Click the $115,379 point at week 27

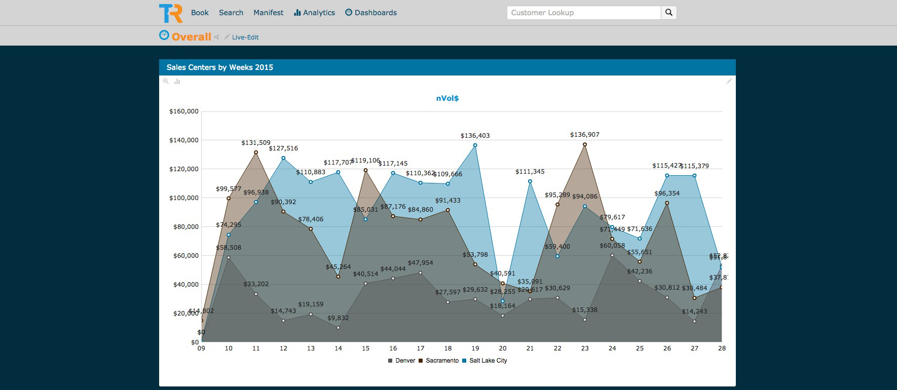pyautogui.click(x=694, y=176)
